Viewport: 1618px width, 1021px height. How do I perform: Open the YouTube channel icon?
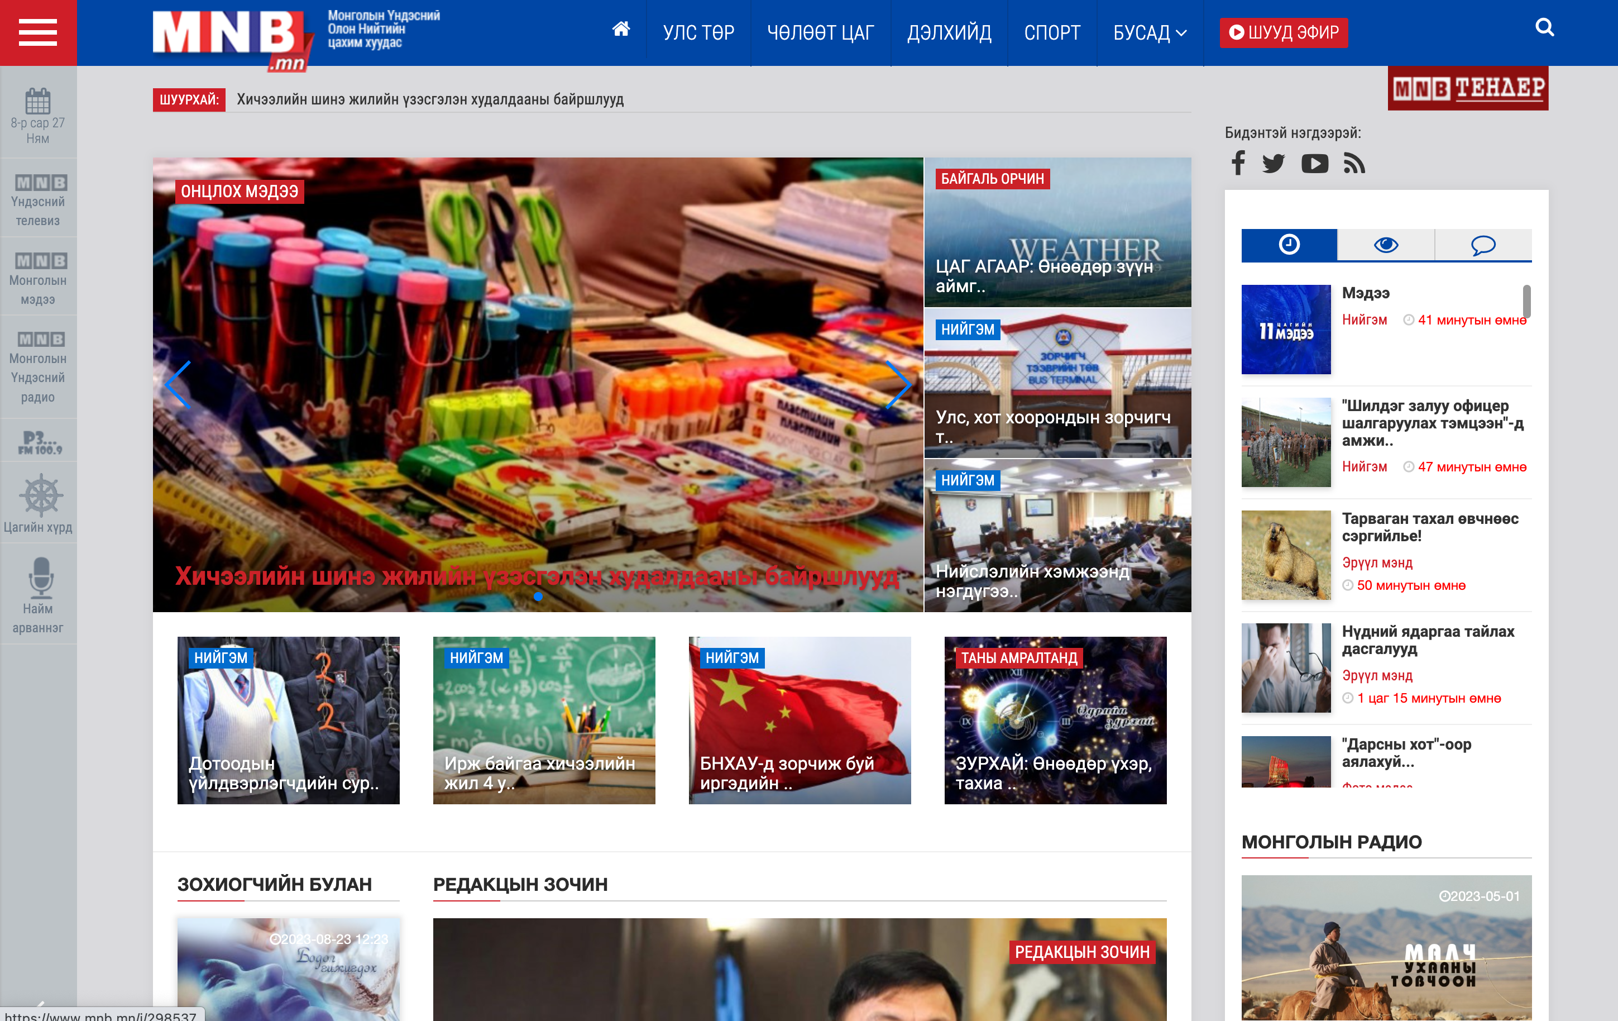1314,163
